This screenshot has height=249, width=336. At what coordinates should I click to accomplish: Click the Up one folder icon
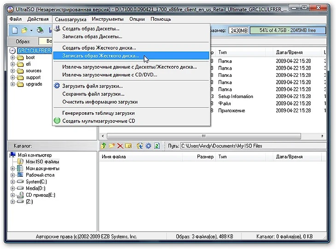click(104, 146)
